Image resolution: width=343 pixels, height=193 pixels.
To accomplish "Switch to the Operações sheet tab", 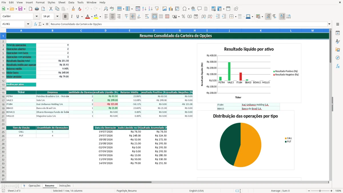I will point(34,186).
